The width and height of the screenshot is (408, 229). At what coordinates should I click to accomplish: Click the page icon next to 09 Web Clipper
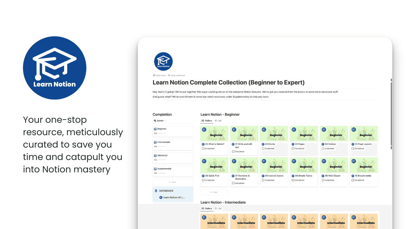pyautogui.click(x=323, y=176)
